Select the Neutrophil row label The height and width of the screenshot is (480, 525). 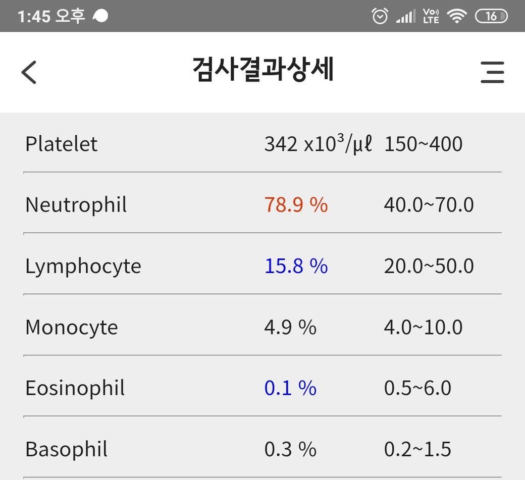click(x=76, y=205)
